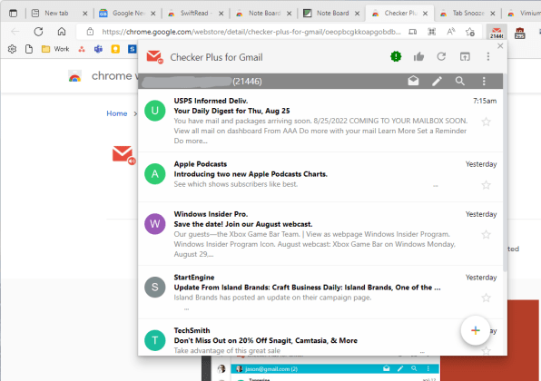The width and height of the screenshot is (541, 381).
Task: Click the address bar URL
Action: 251,32
